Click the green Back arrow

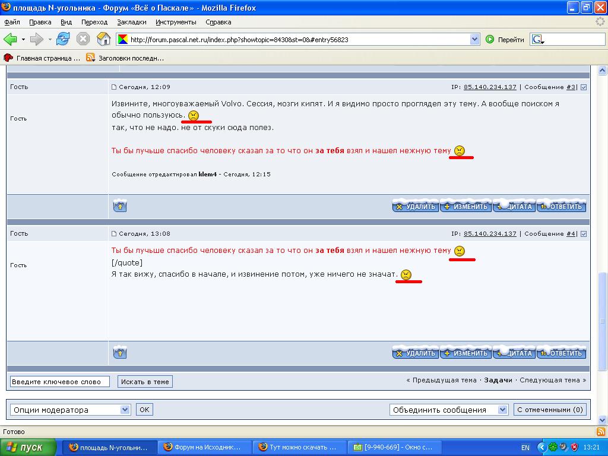click(x=10, y=39)
